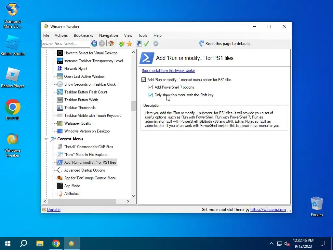Viewport: 333px width, 250px height.
Task: Click the Open Last Active Window icon
Action: [x=60, y=76]
